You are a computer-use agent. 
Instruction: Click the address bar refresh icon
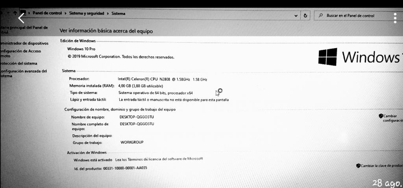click(x=305, y=16)
